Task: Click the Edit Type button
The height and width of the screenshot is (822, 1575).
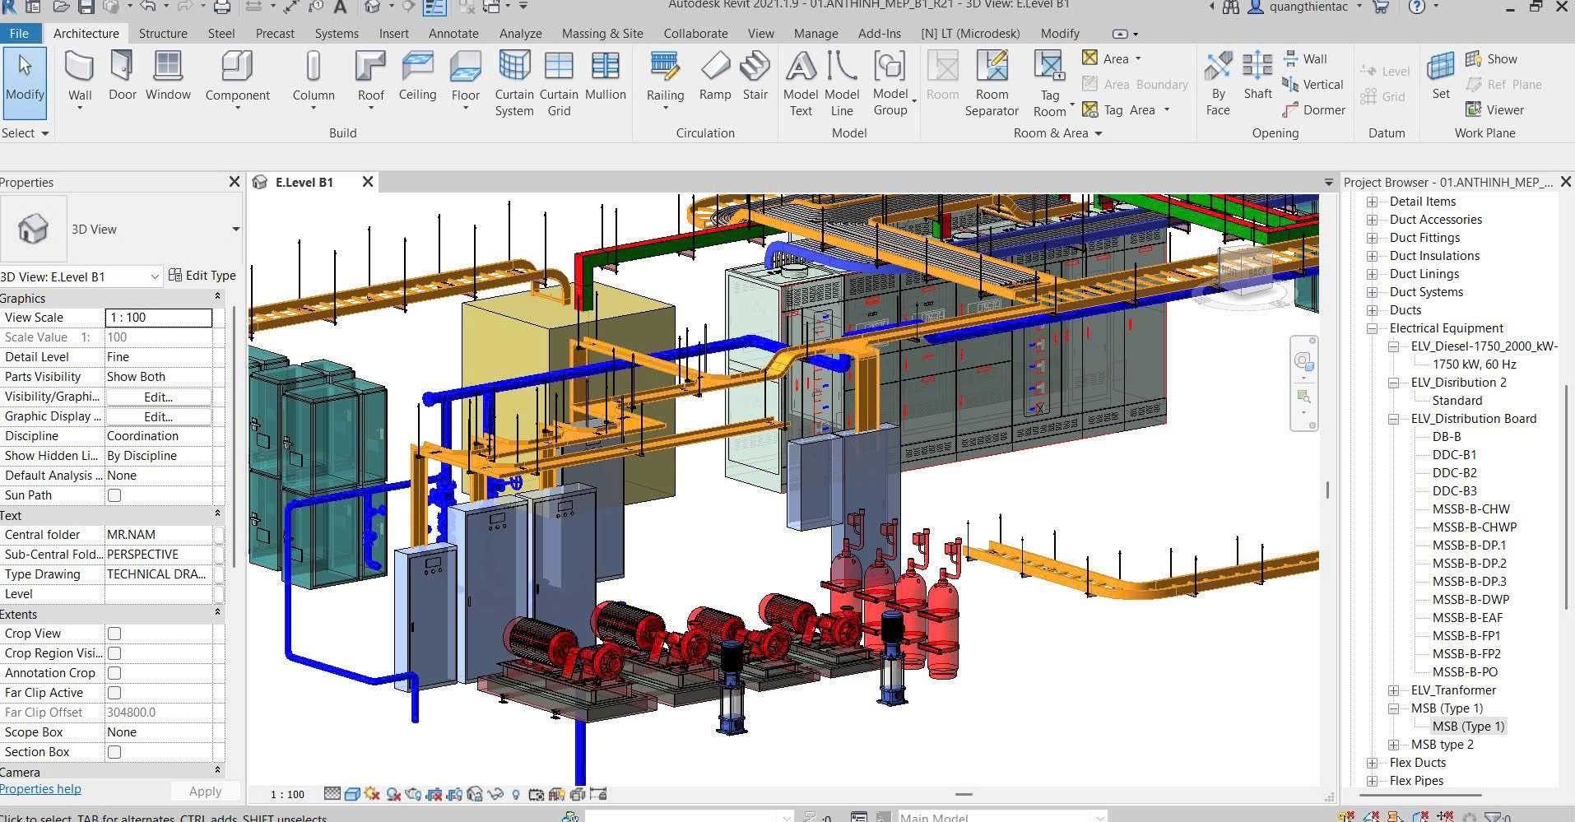Action: [202, 276]
